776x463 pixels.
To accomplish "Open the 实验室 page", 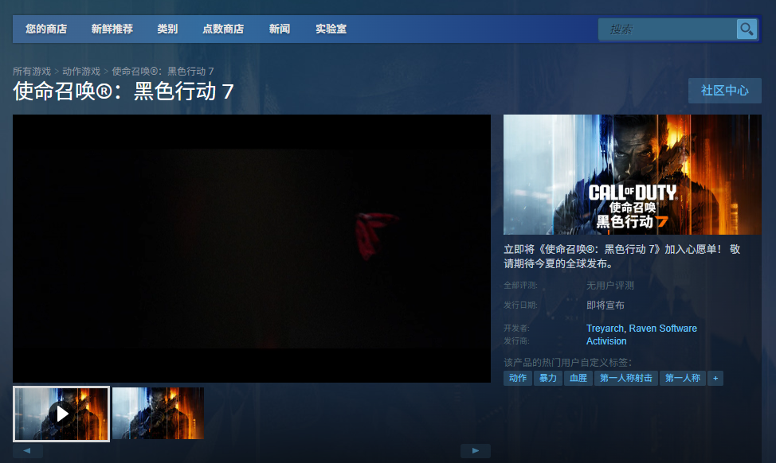I will 331,29.
